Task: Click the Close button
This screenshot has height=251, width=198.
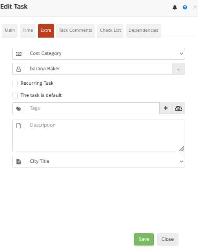Action: 167,239
